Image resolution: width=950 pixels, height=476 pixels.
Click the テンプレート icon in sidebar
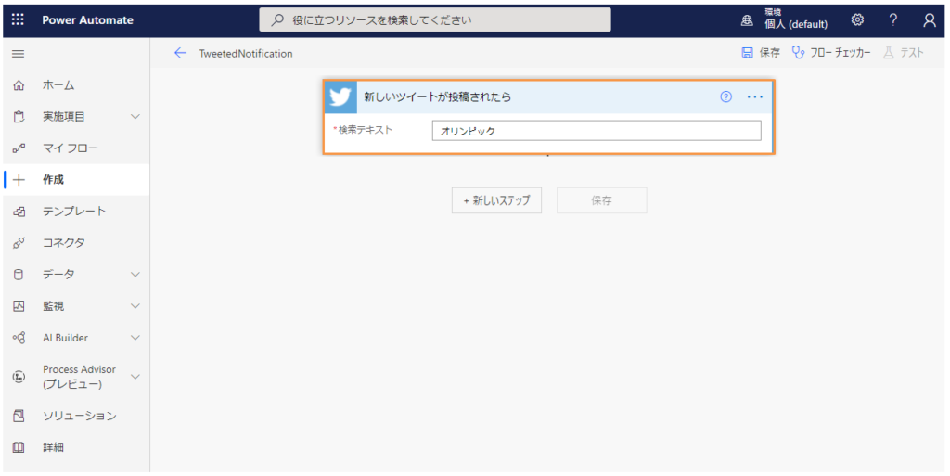click(x=19, y=212)
